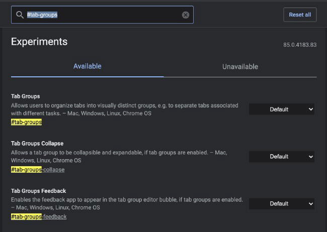Open the Tab Groups Feedback dropdown
This screenshot has width=327, height=232.
click(x=282, y=204)
